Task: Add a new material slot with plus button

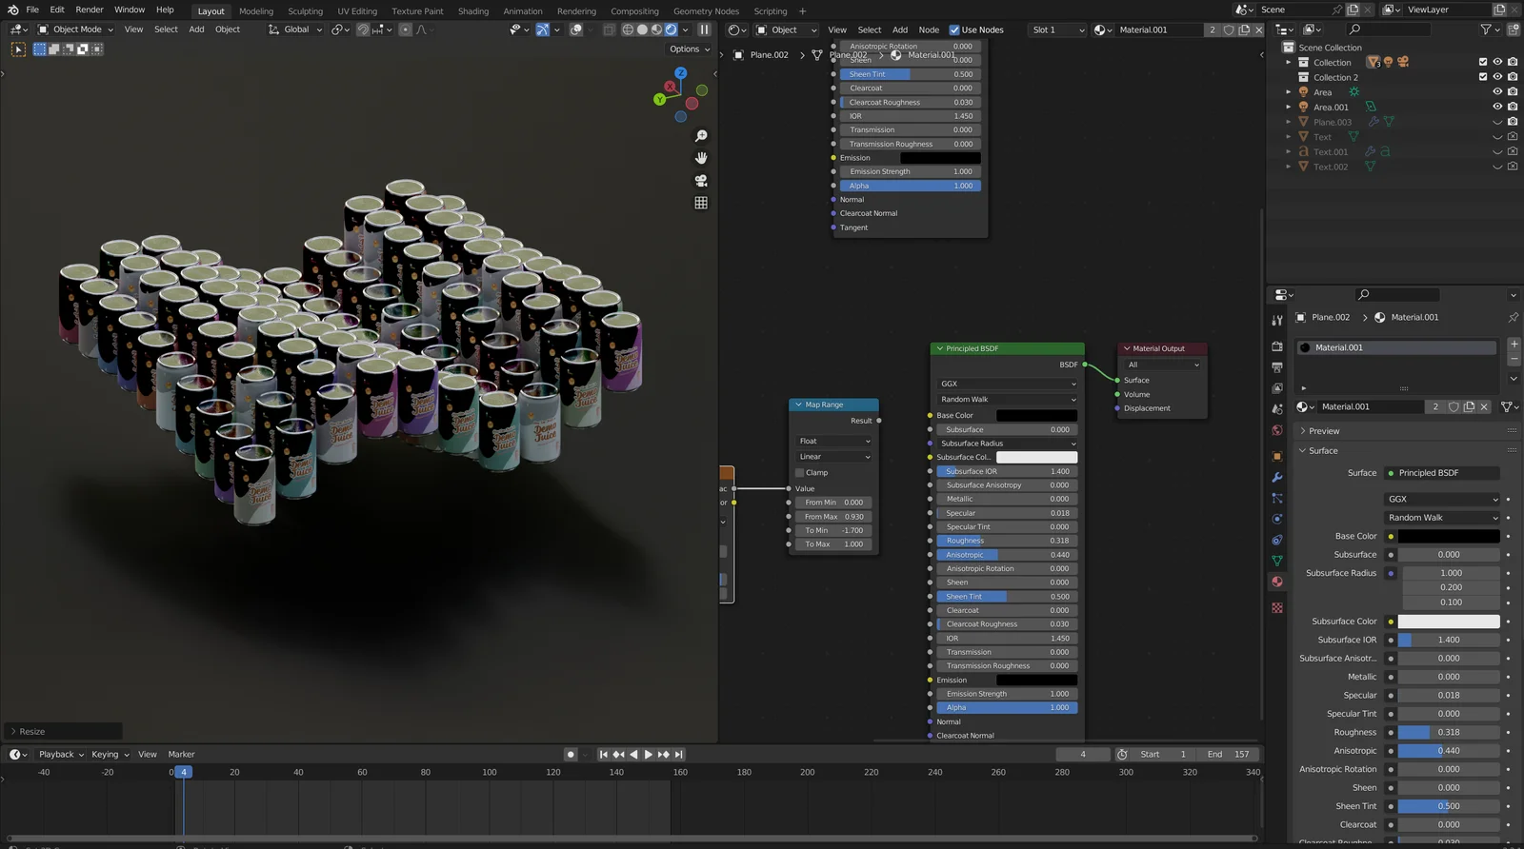Action: pos(1514,344)
